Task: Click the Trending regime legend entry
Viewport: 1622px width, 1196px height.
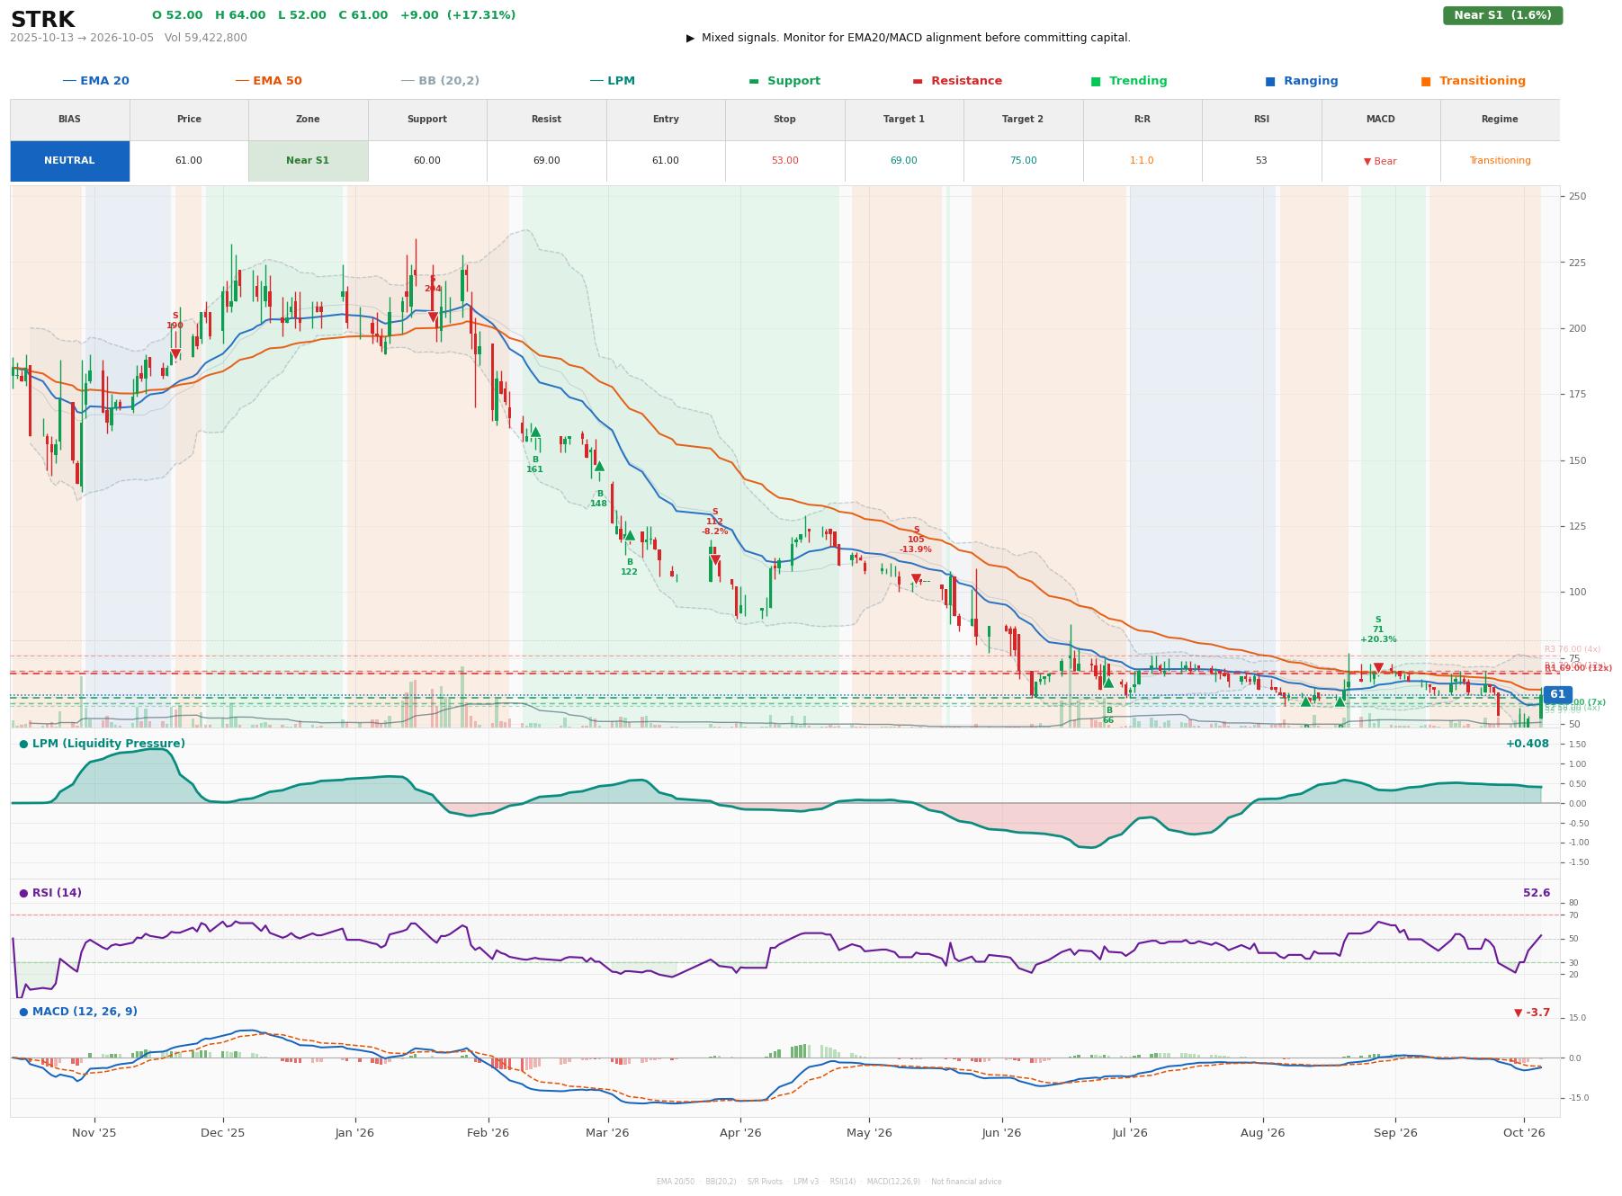Action: click(x=1128, y=81)
